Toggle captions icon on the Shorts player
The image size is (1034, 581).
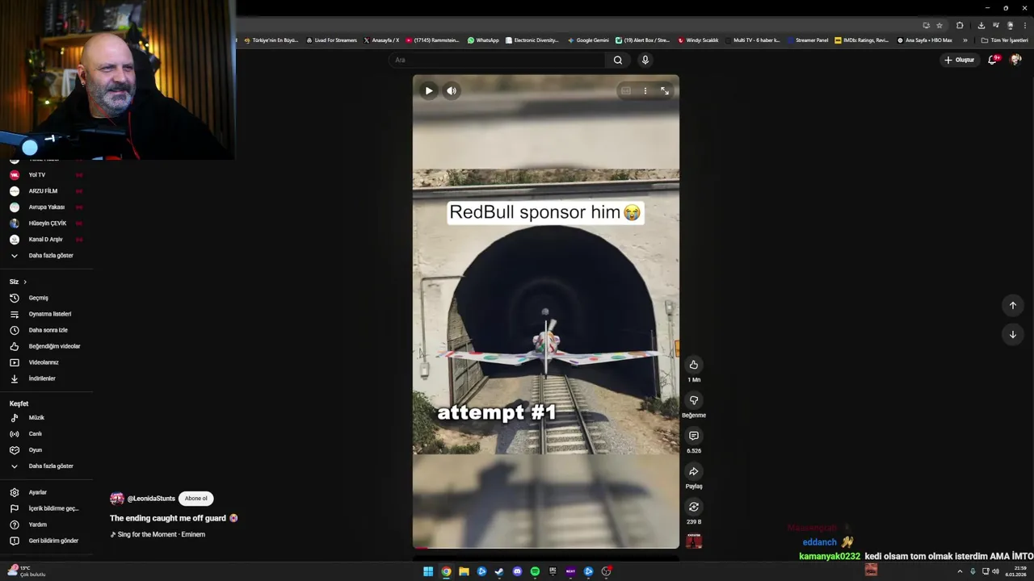pos(625,91)
